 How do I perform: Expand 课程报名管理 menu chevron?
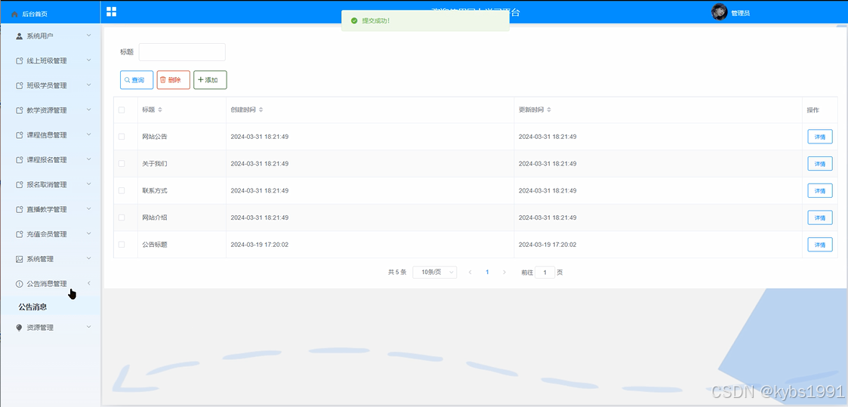coord(88,159)
